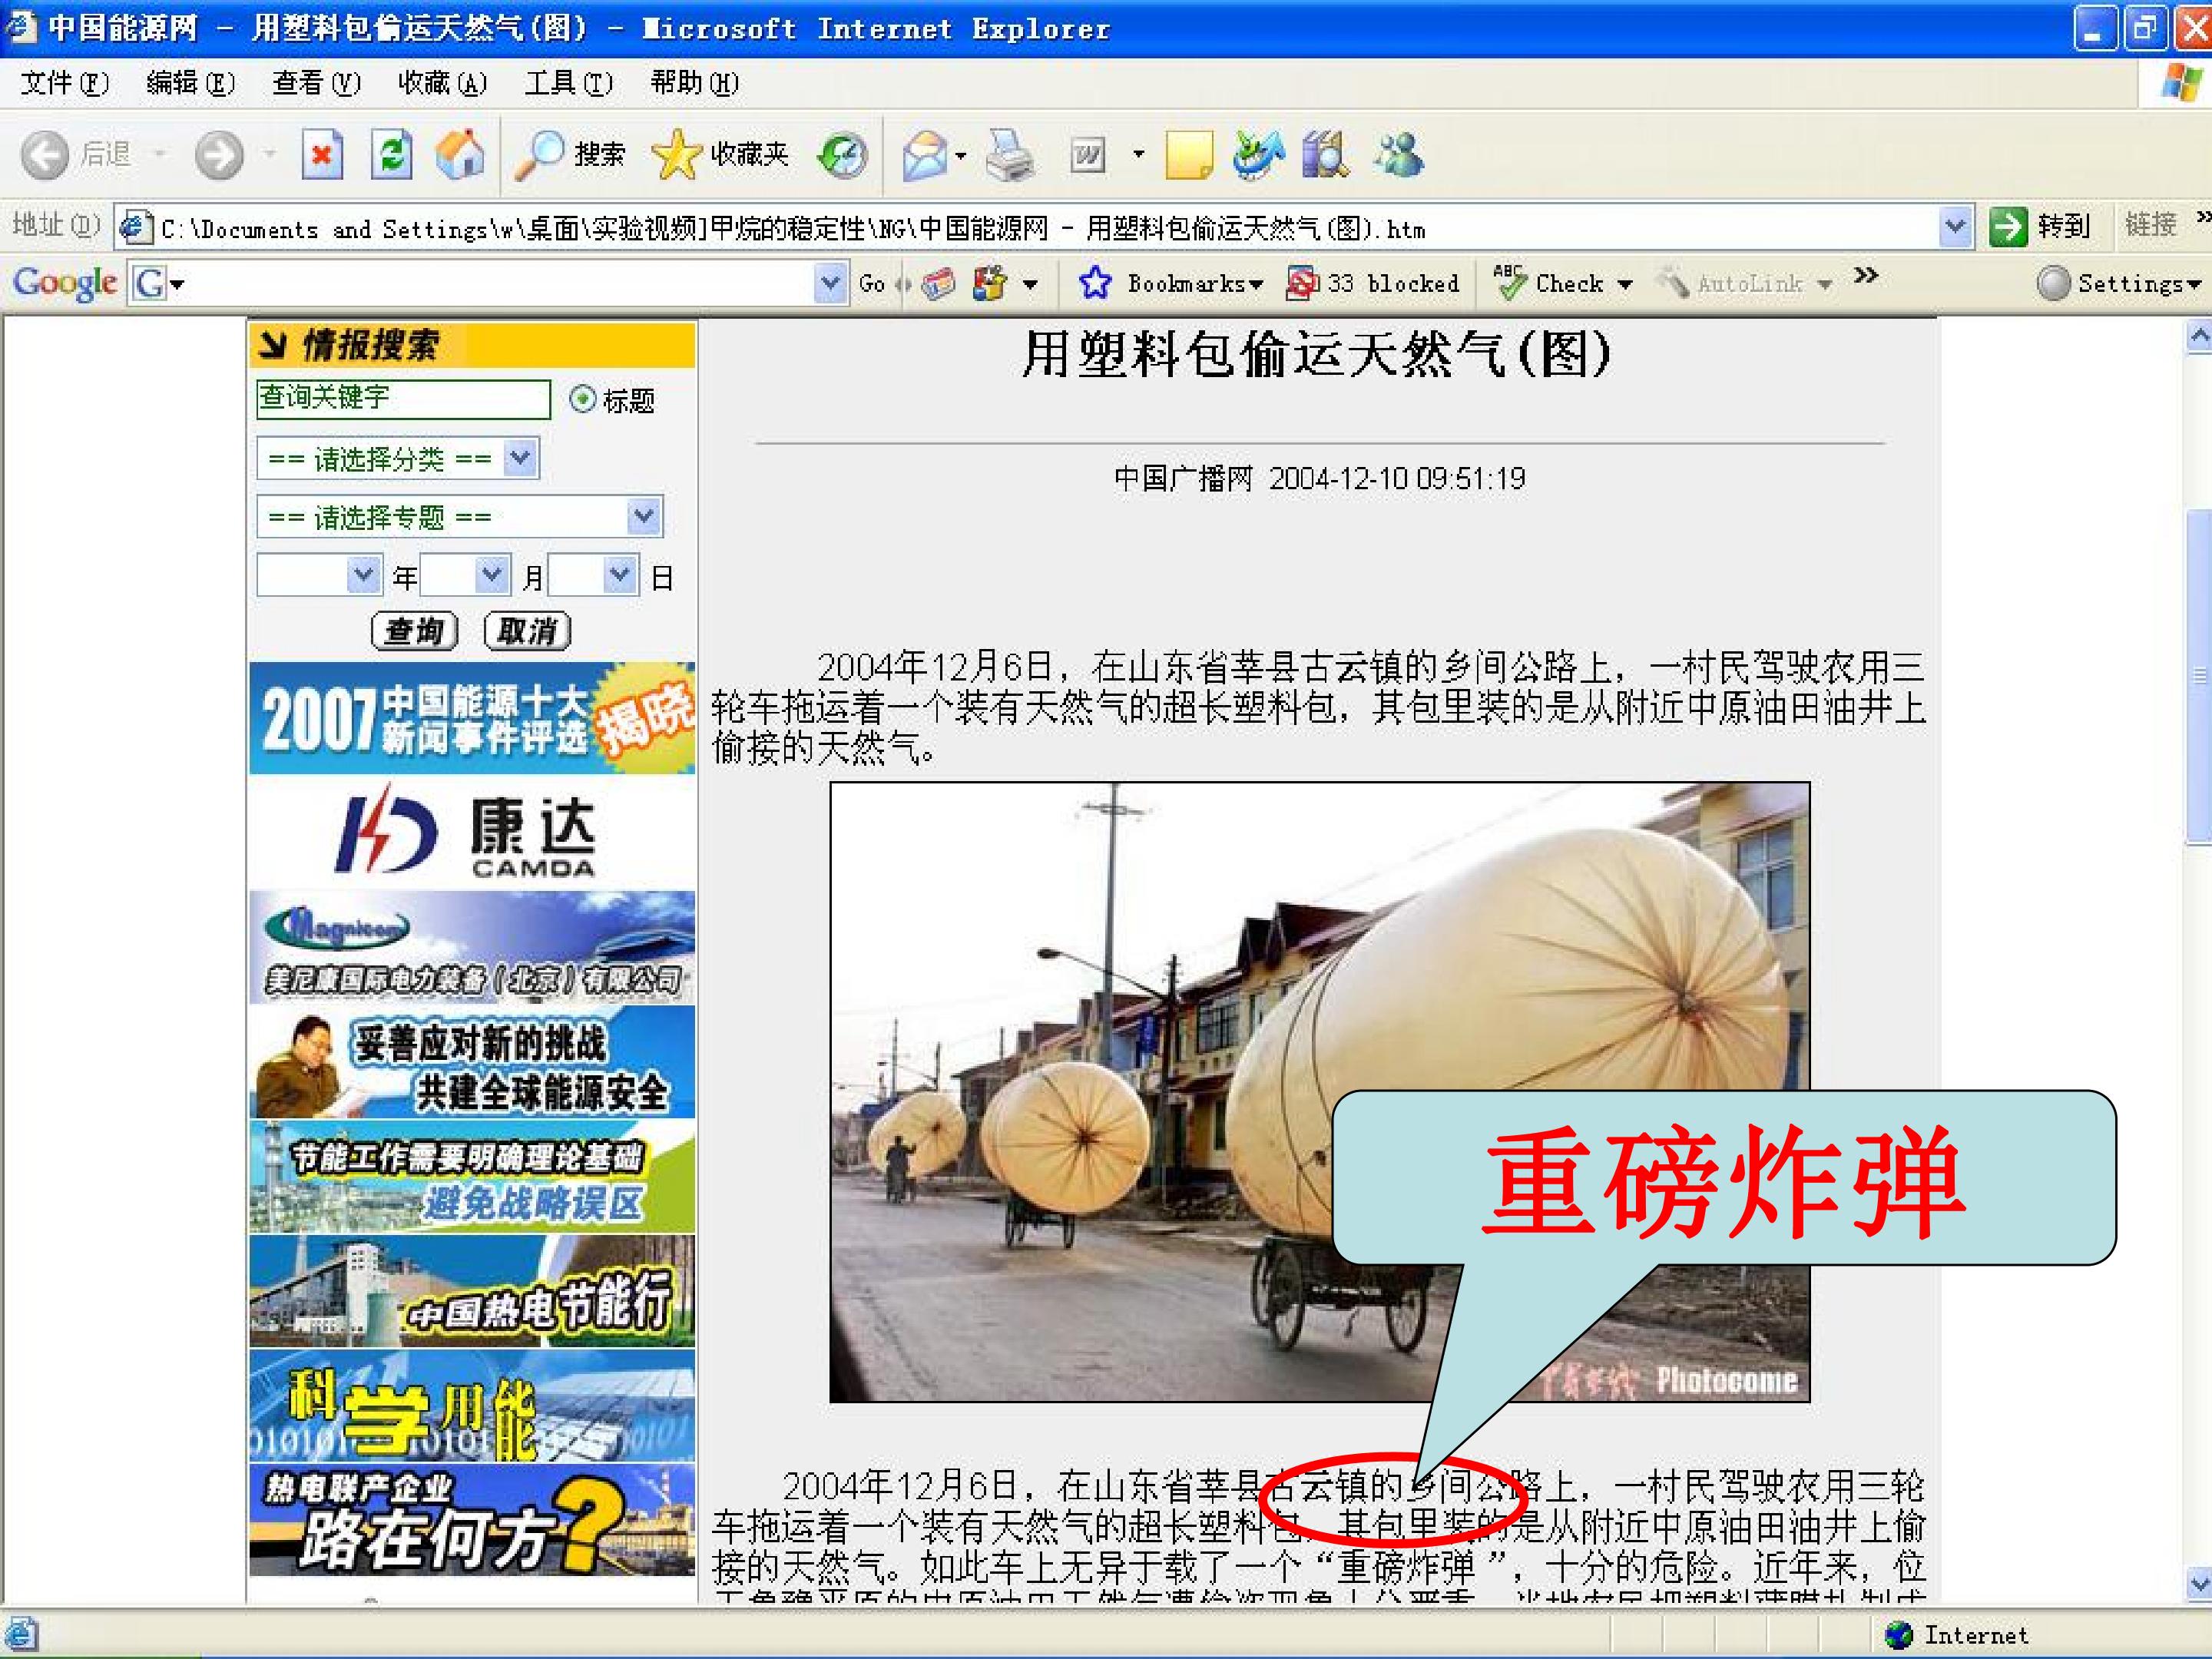Image resolution: width=2212 pixels, height=1659 pixels.
Task: Open the Mail envelope icon
Action: (x=926, y=155)
